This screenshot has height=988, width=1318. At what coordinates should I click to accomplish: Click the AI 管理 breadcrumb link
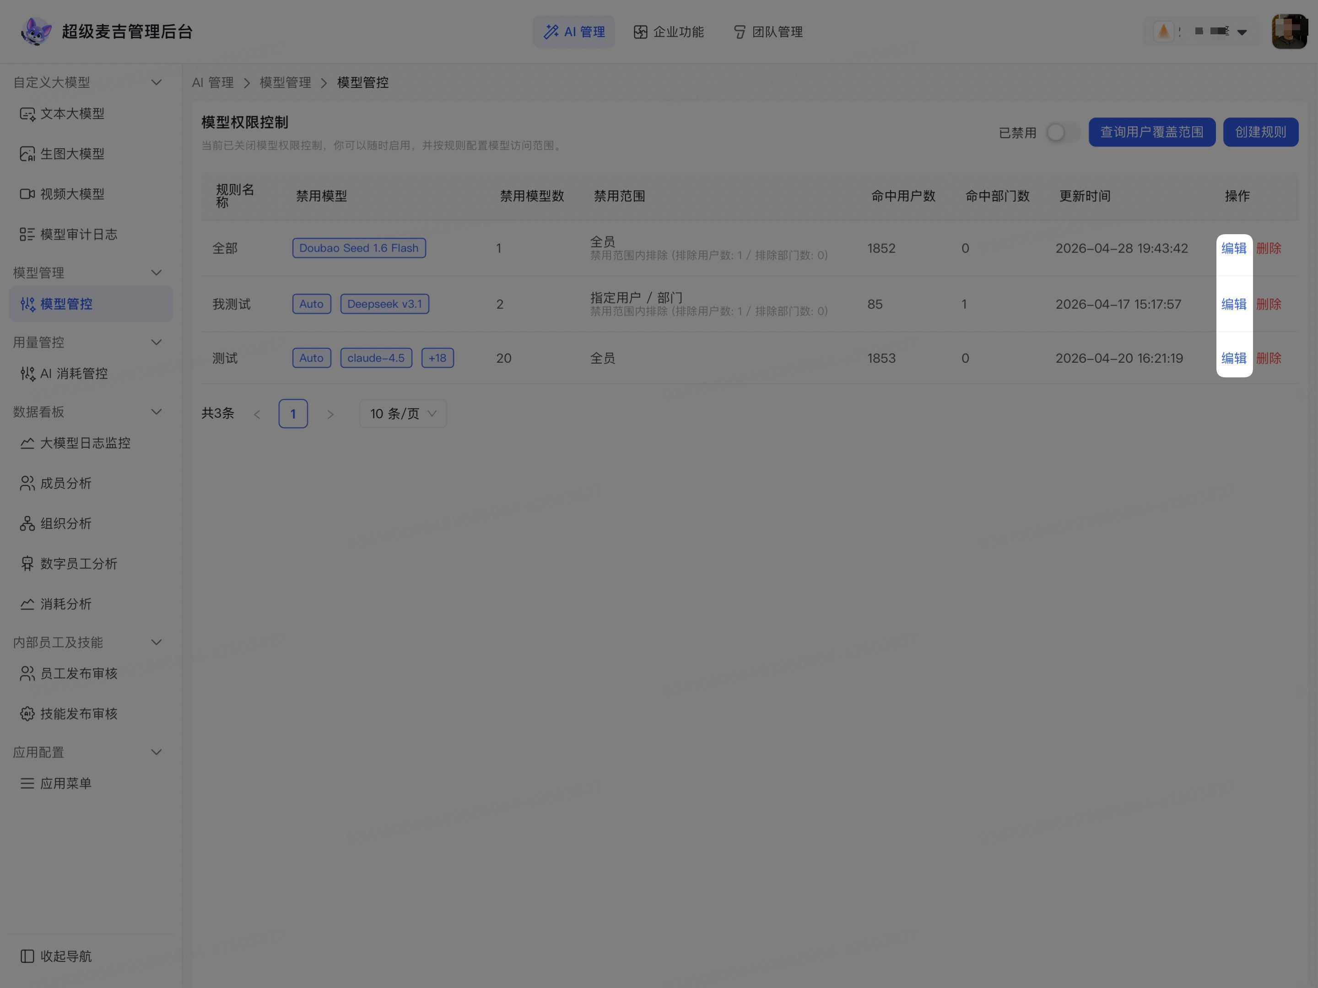point(213,83)
